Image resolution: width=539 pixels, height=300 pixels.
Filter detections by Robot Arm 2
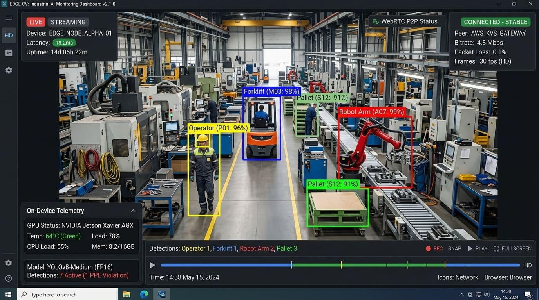(x=257, y=248)
